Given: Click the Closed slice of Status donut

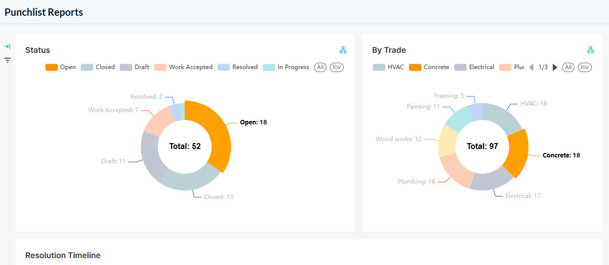Looking at the screenshot, I should point(191,179).
